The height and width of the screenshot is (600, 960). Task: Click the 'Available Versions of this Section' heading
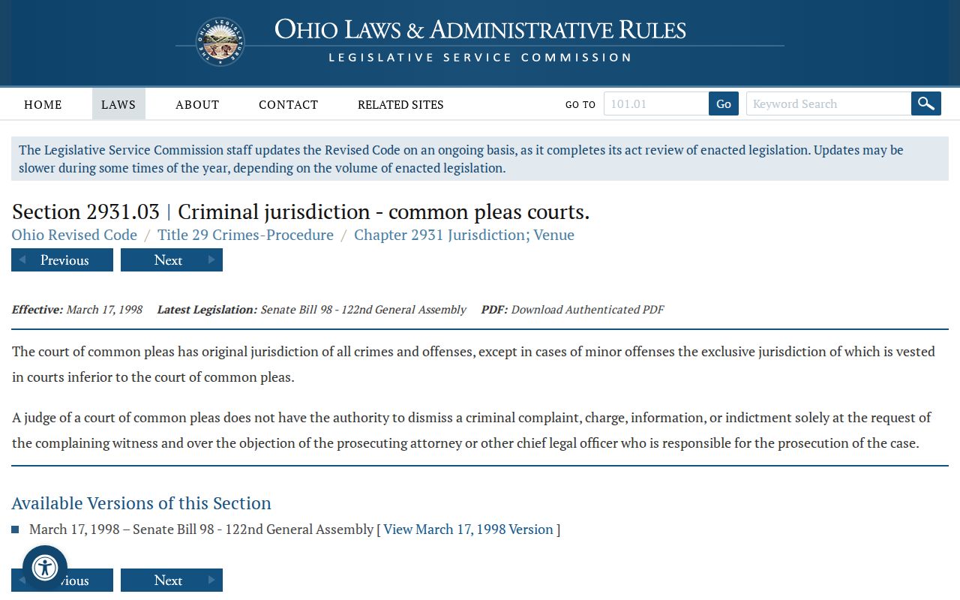[141, 502]
